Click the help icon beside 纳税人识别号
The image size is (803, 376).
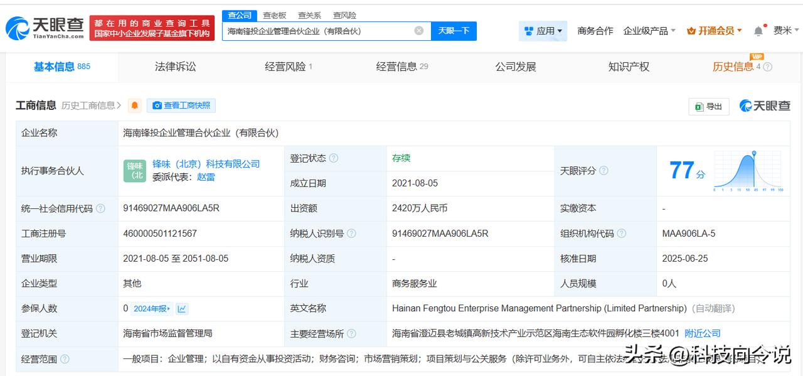(x=351, y=234)
